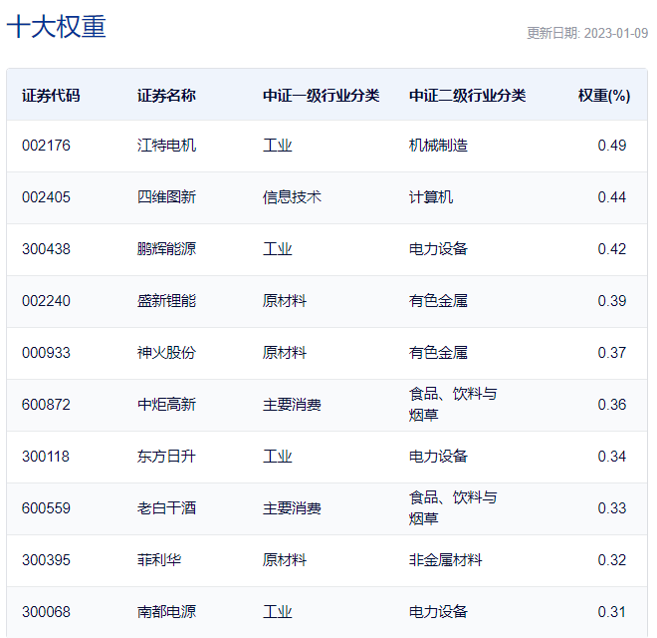This screenshot has height=638, width=657.
Task: Click weight value 0.49
Action: pyautogui.click(x=612, y=146)
